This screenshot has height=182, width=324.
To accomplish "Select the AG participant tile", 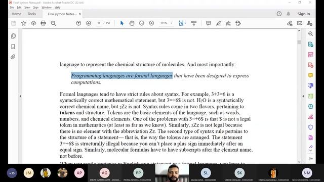I will pyautogui.click(x=105, y=173).
